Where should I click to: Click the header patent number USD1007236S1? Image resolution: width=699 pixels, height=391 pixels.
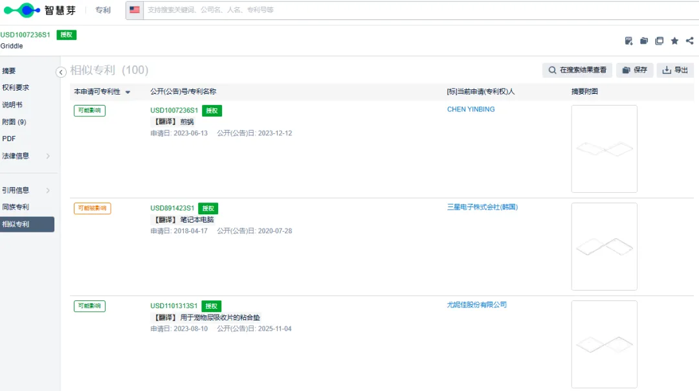[25, 35]
